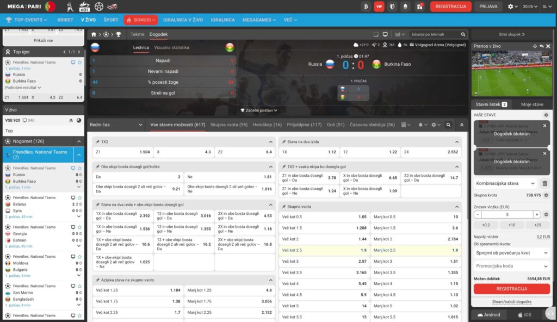This screenshot has height=322, width=557.
Task: Click the PRIJAVA login button
Action: (x=488, y=7)
